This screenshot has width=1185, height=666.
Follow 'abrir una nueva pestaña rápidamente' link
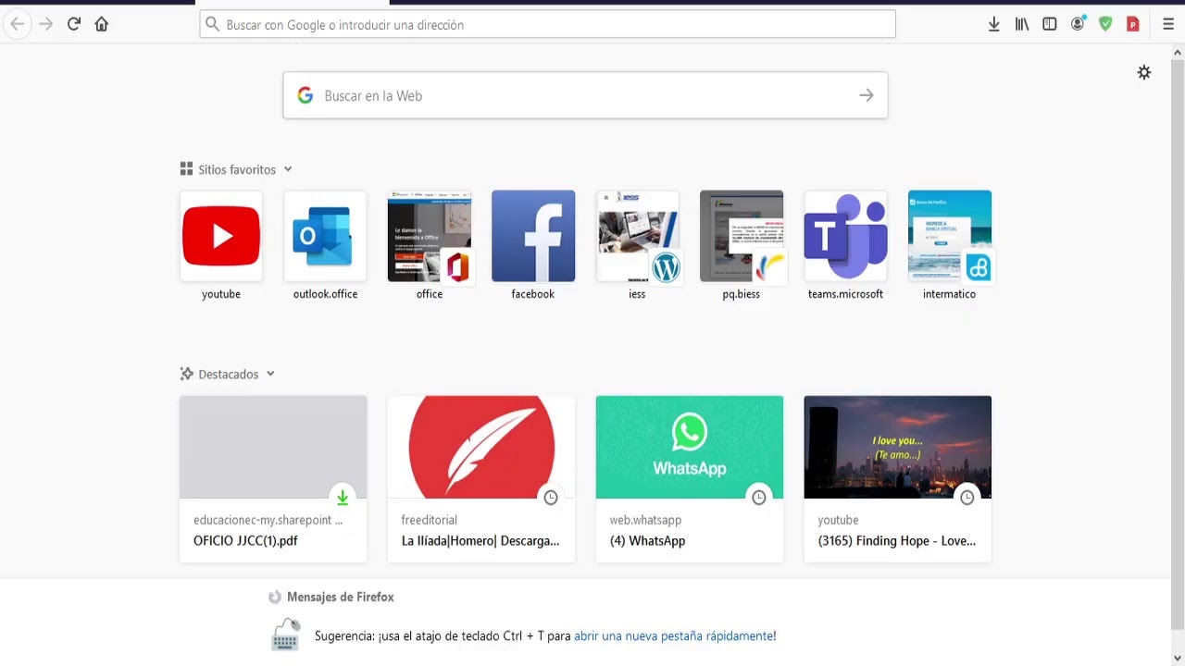[673, 635]
